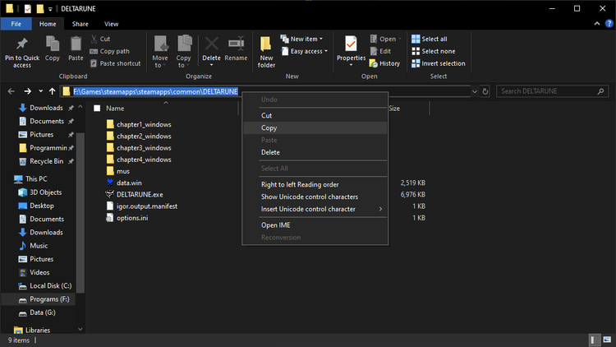
Task: Collapse the ribbon with the chevron
Action: [x=597, y=24]
